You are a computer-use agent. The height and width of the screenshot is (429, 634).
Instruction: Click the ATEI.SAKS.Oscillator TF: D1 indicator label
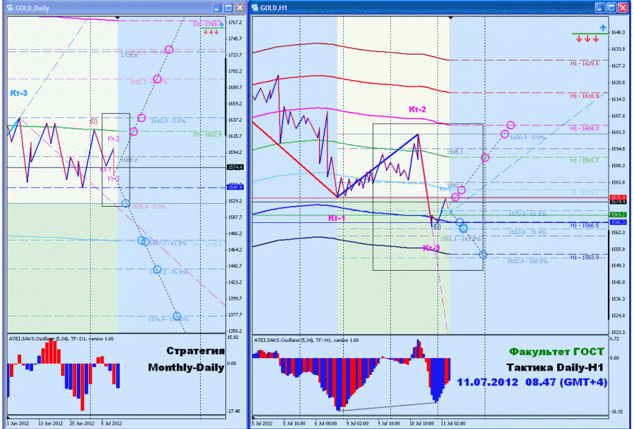tap(61, 339)
